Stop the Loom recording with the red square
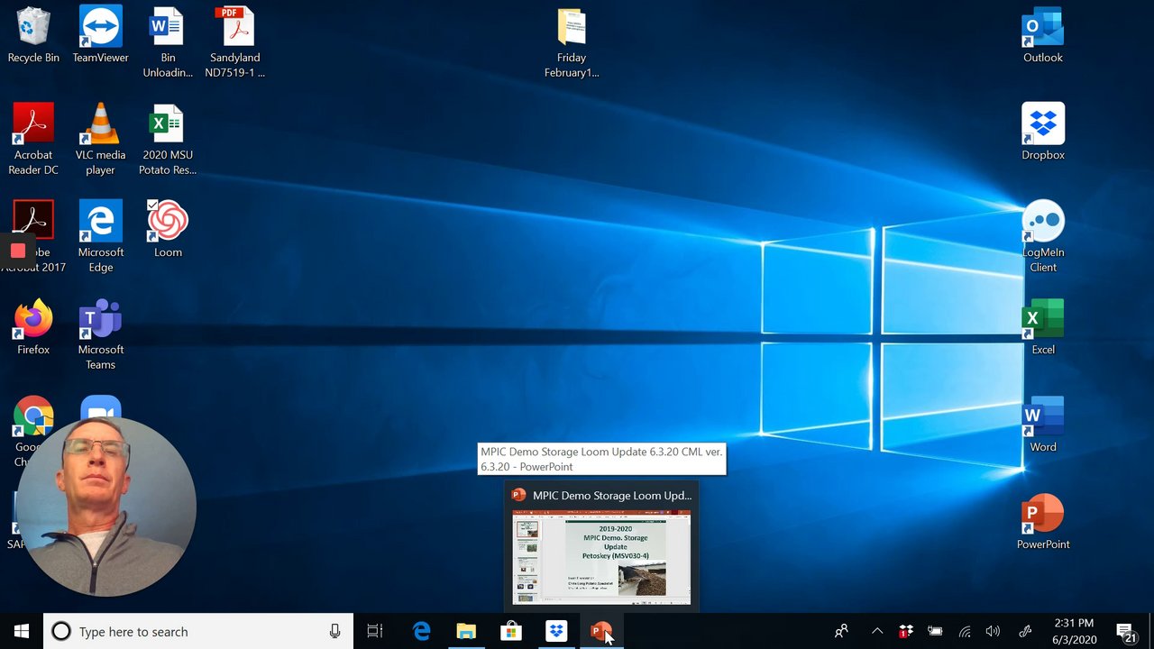The height and width of the screenshot is (649, 1154). pyautogui.click(x=17, y=251)
